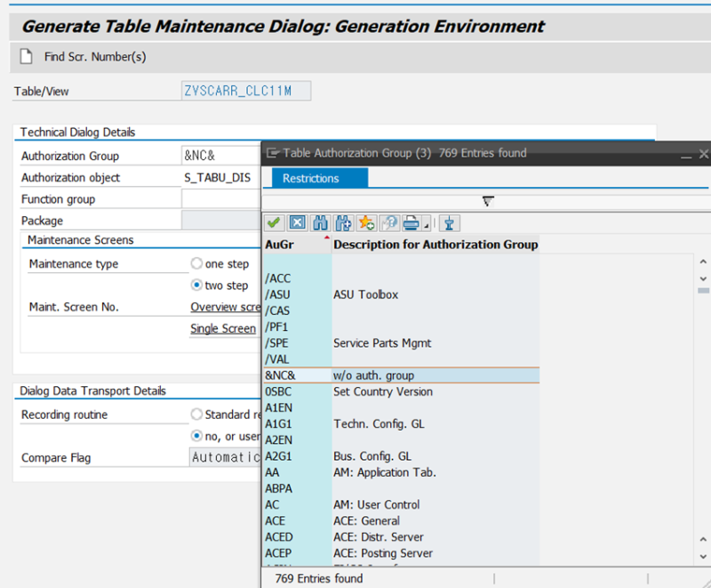Expand the restrictions filter triangle
This screenshot has height=588, width=711.
488,201
